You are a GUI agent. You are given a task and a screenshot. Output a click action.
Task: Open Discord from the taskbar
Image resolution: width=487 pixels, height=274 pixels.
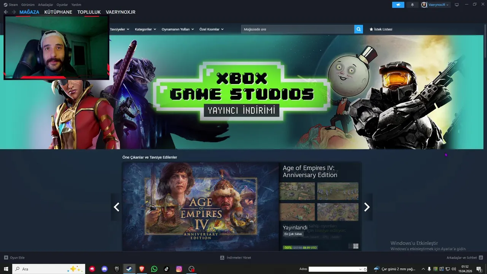104,269
